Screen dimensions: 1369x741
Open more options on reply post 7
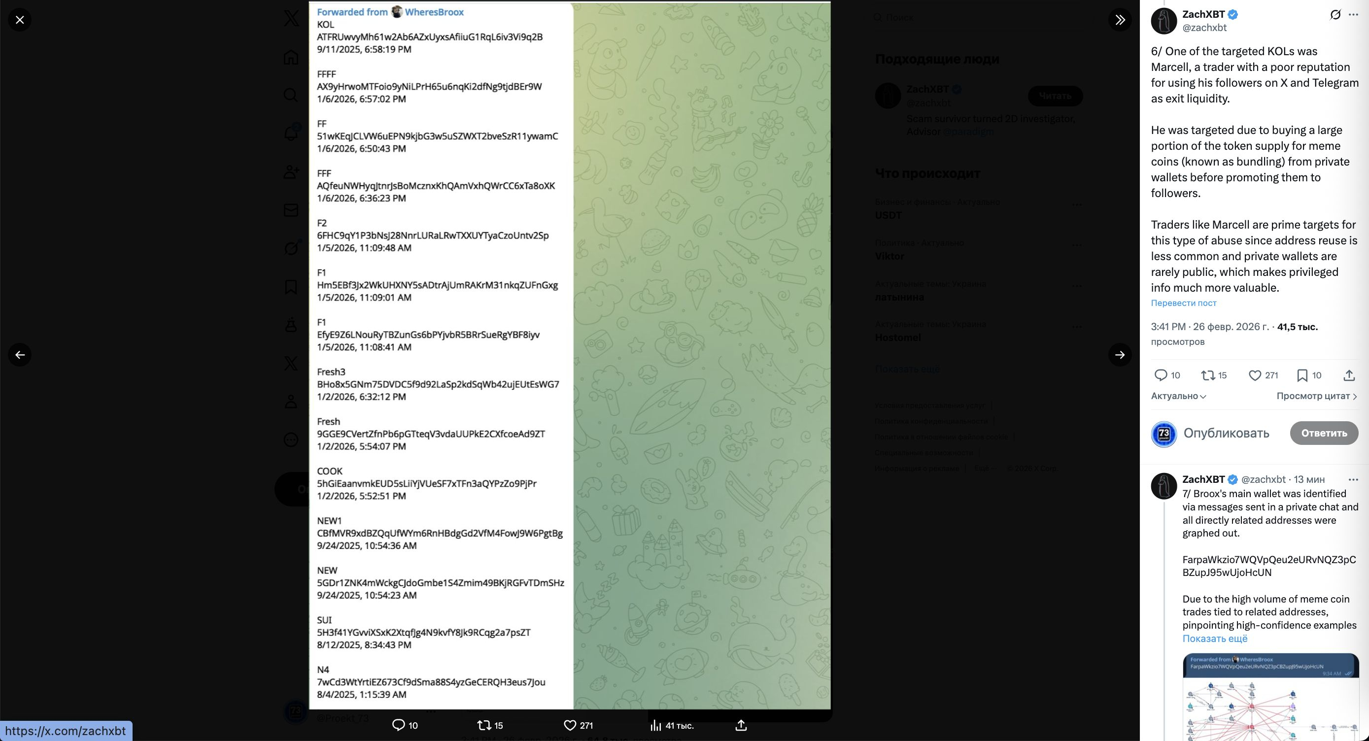(x=1353, y=479)
